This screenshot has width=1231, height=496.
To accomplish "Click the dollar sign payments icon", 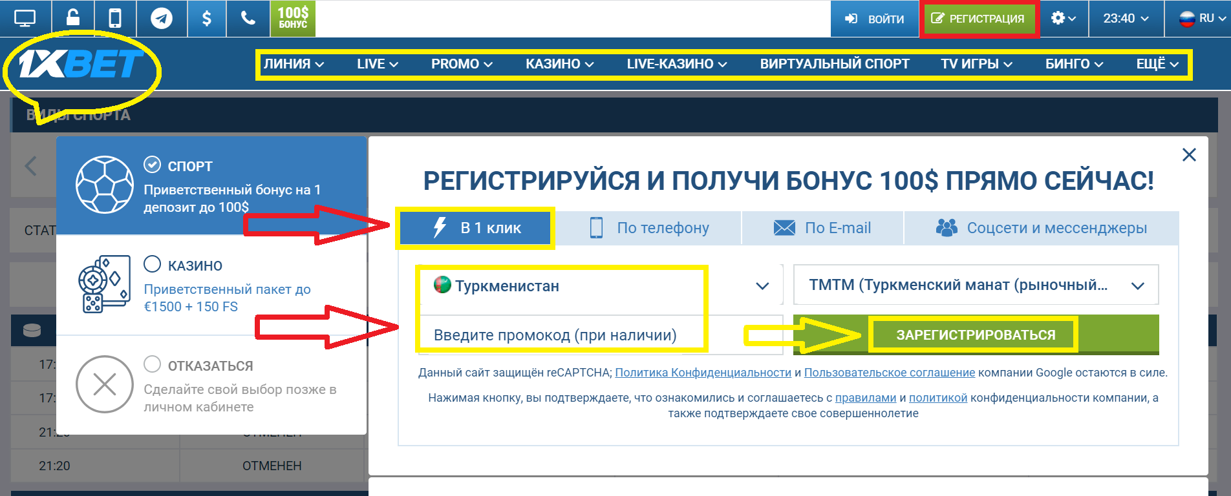I will point(206,18).
